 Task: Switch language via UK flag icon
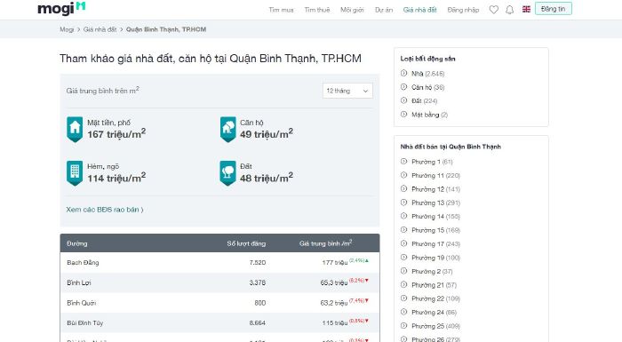point(526,9)
